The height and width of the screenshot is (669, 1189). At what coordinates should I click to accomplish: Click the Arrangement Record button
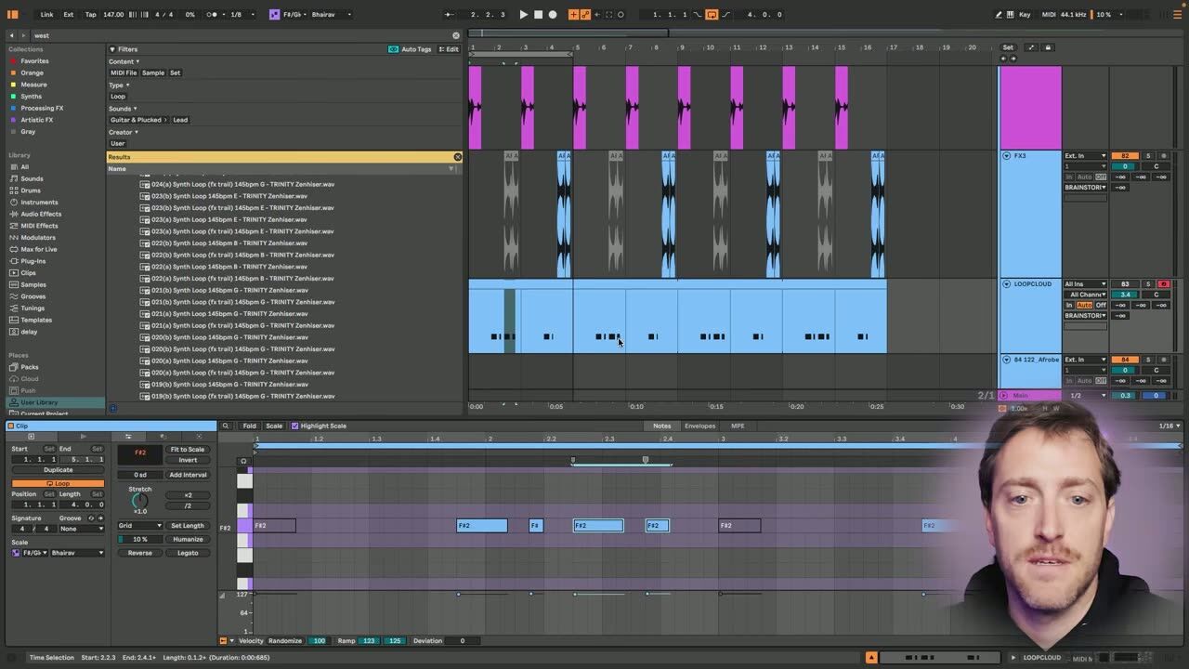[553, 14]
